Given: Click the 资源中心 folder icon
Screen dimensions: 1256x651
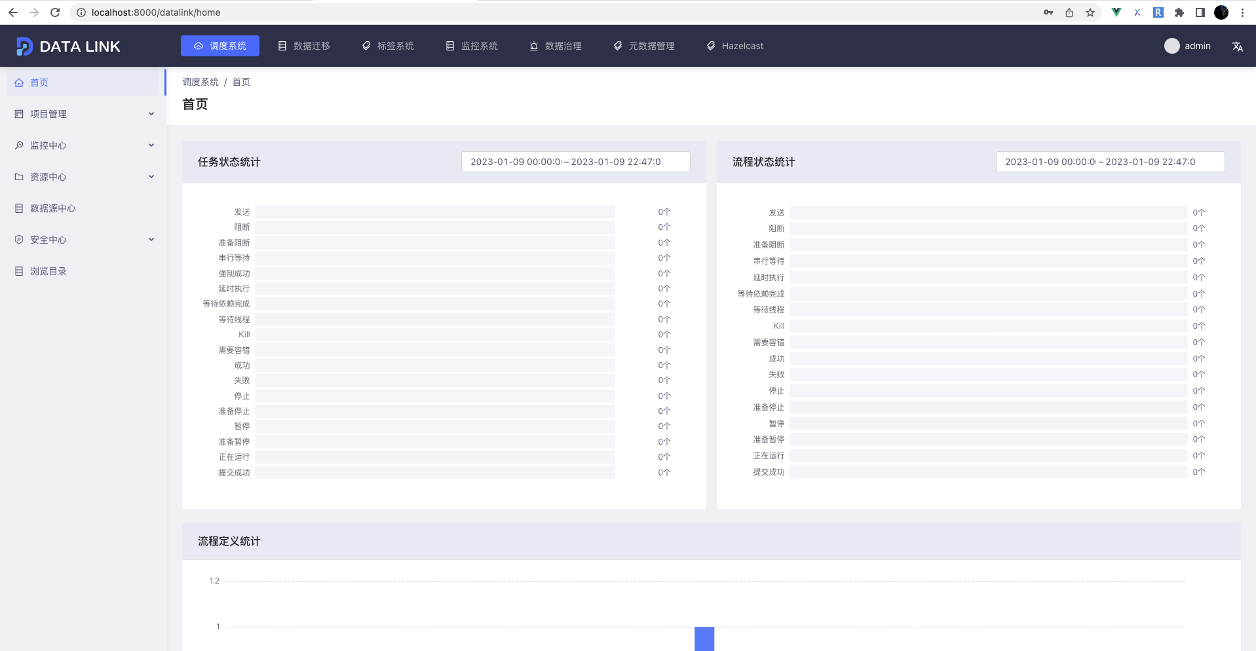Looking at the screenshot, I should [x=19, y=177].
